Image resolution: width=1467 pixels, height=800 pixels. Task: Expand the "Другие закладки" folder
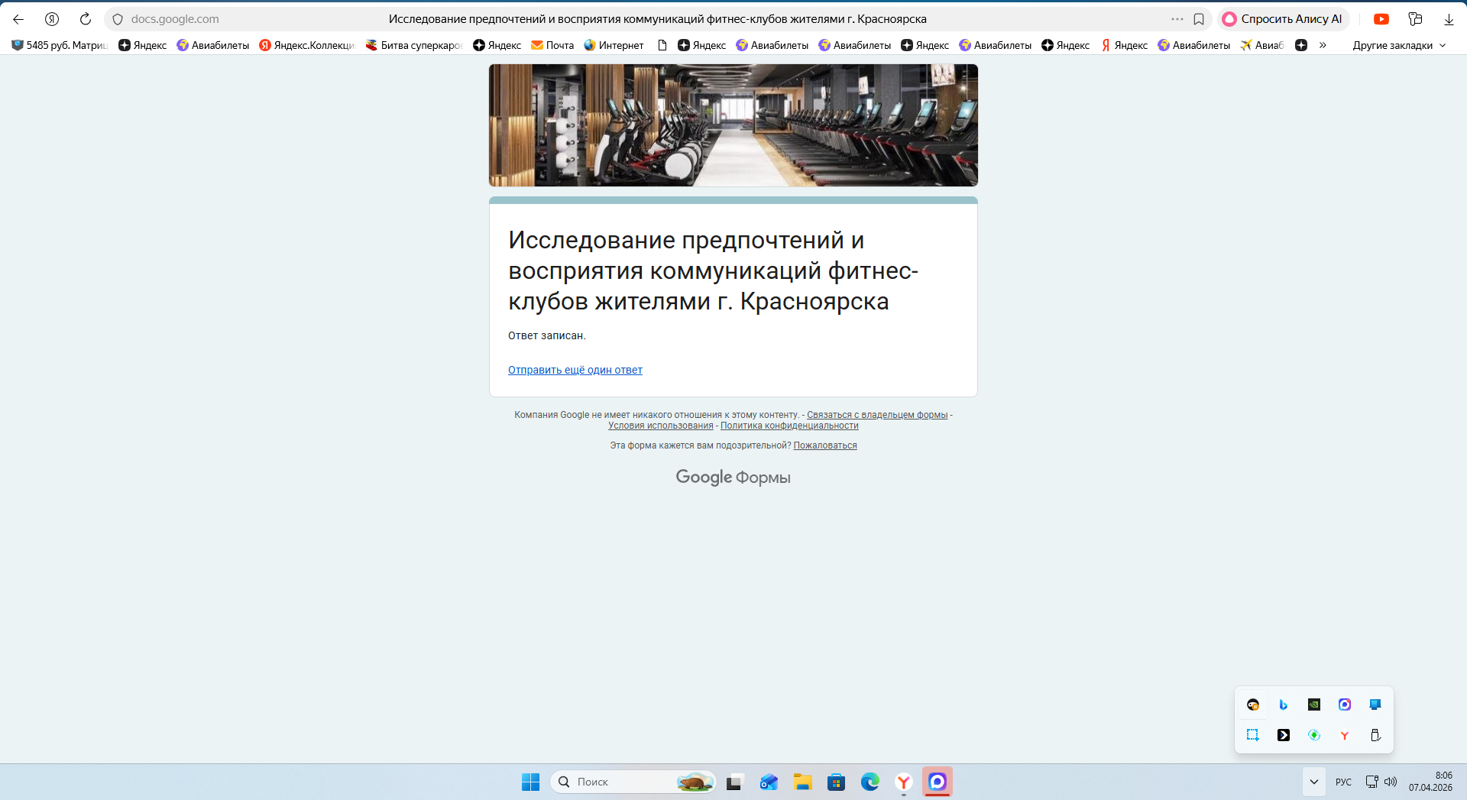1400,45
